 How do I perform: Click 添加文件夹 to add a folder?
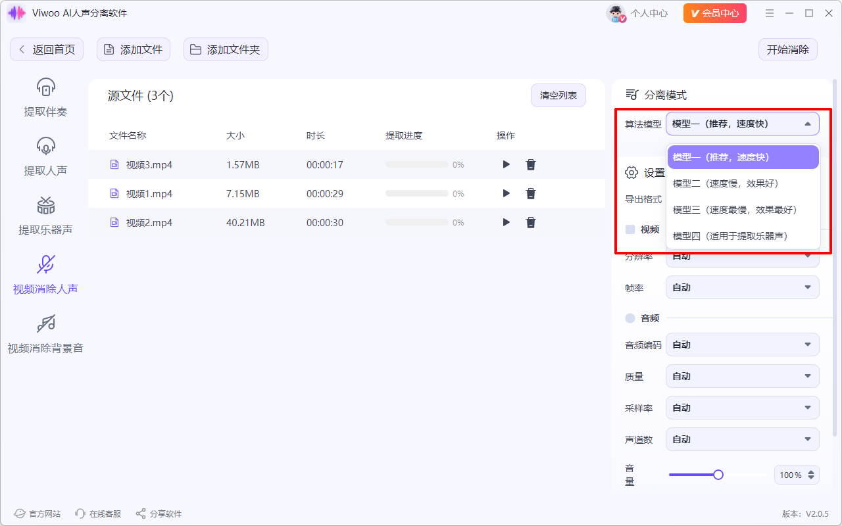point(226,49)
